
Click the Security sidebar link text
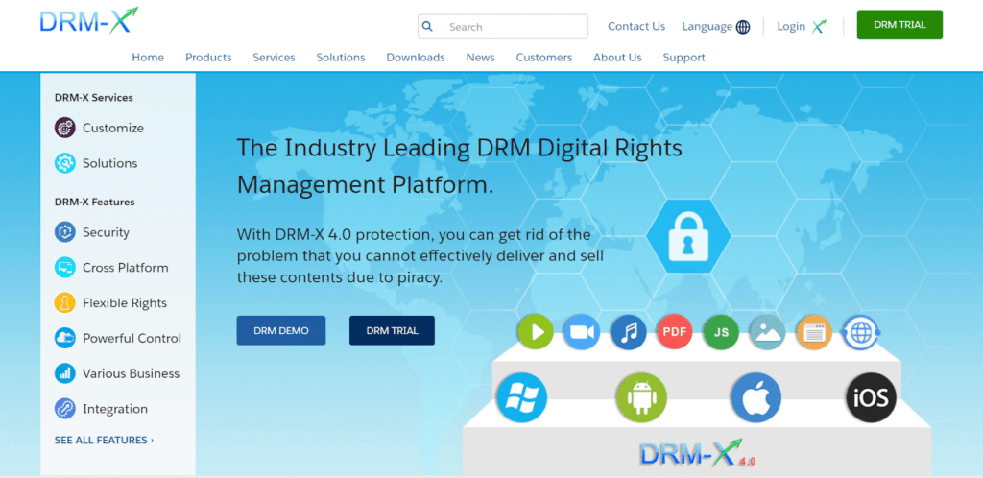[106, 232]
